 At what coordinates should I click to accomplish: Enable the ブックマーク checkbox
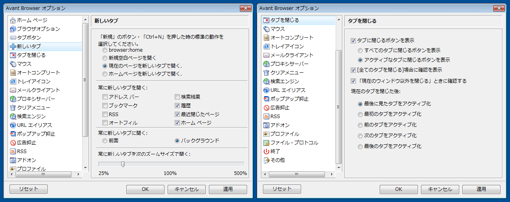coord(105,106)
